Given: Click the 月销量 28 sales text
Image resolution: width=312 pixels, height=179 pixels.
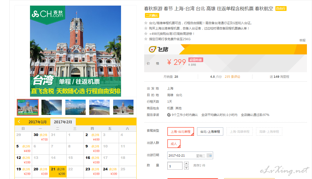Looking at the screenshot, I should pos(171,77).
